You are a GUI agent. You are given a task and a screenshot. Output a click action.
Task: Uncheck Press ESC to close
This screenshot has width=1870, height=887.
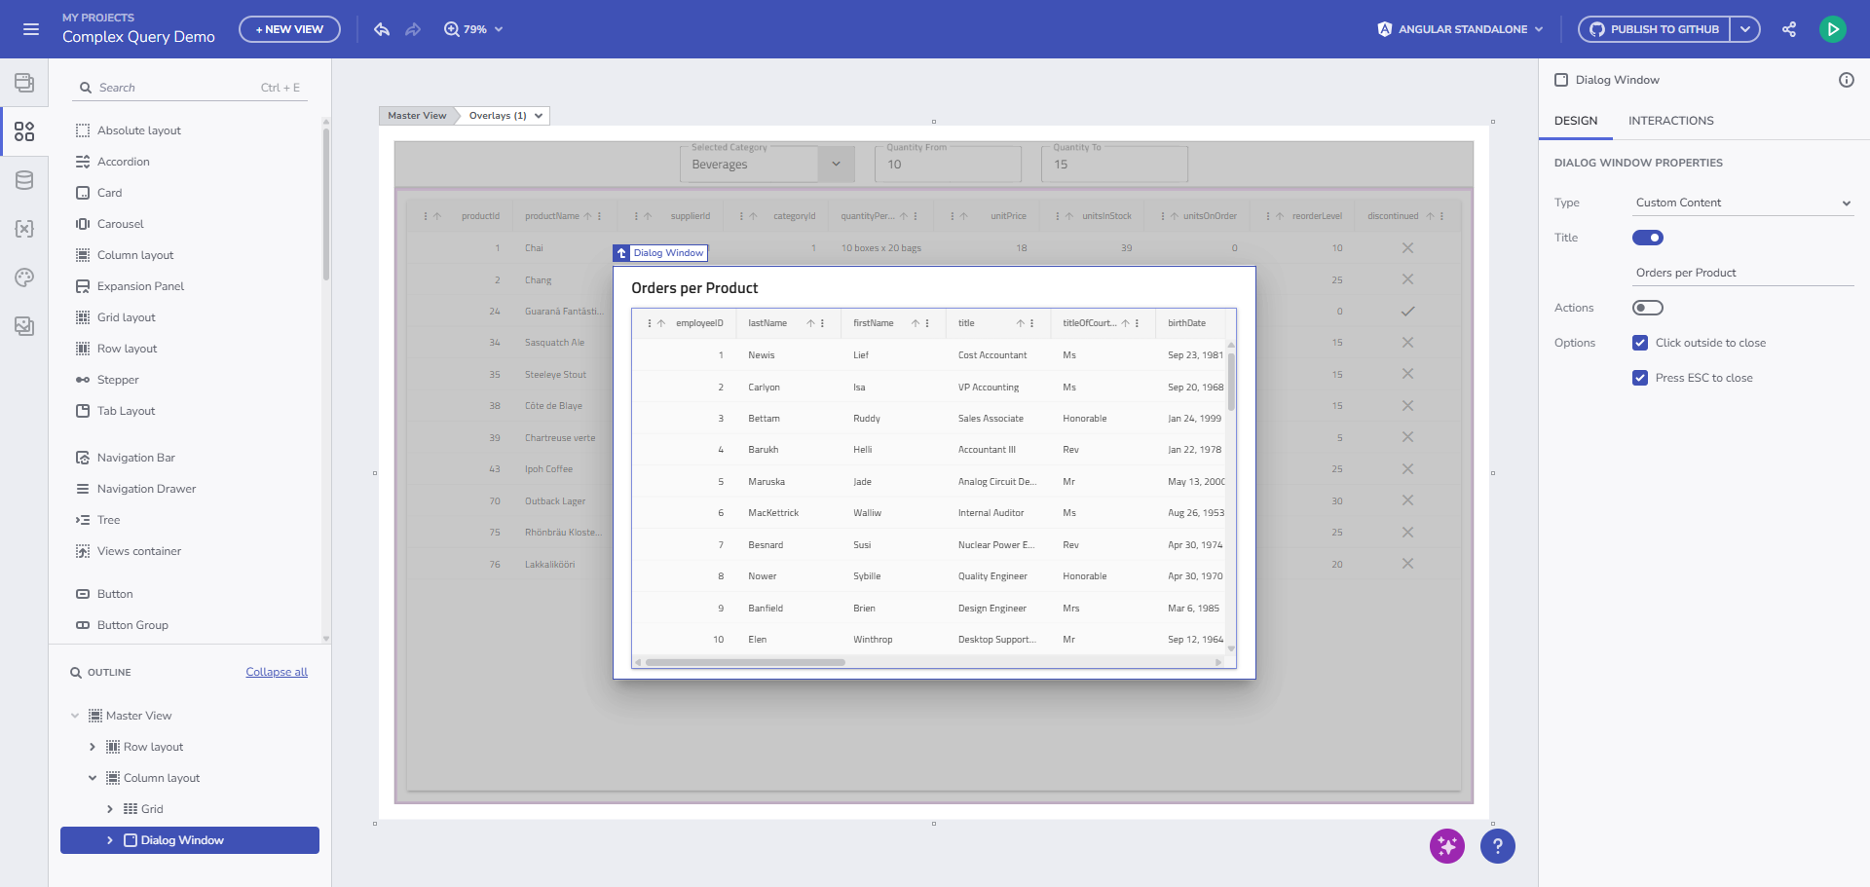point(1640,378)
